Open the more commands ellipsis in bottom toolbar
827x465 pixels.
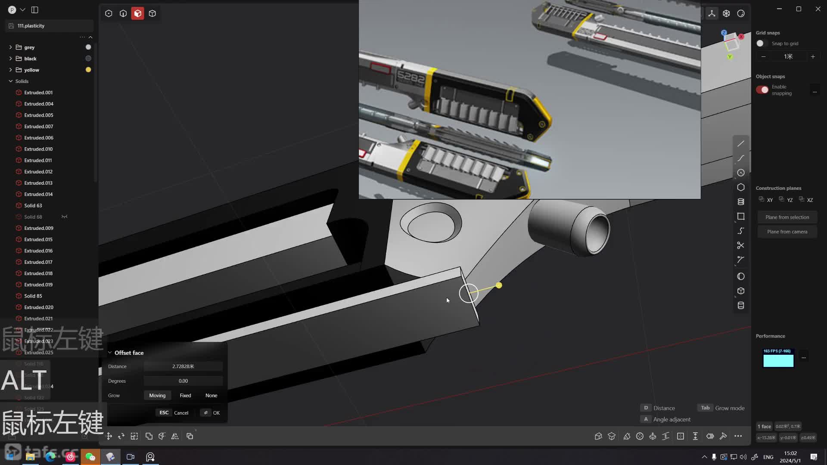pyautogui.click(x=738, y=436)
